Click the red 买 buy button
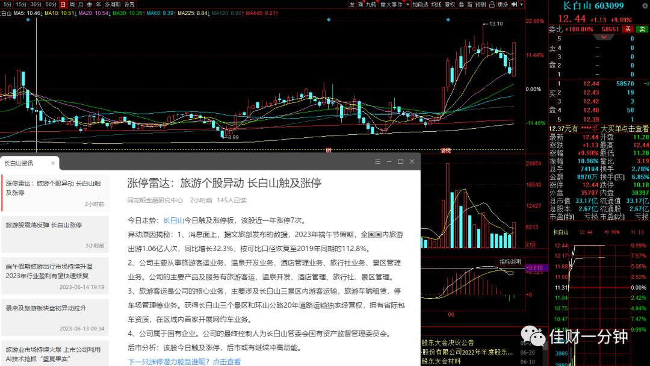 click(x=628, y=29)
